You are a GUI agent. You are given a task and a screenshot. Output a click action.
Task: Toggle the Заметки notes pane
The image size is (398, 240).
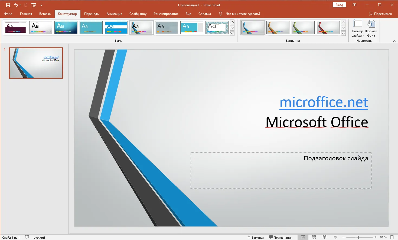click(255, 238)
